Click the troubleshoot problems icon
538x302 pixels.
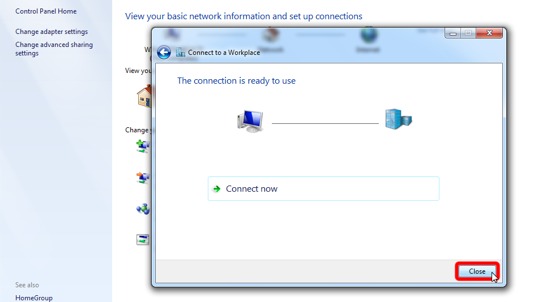[x=143, y=239]
